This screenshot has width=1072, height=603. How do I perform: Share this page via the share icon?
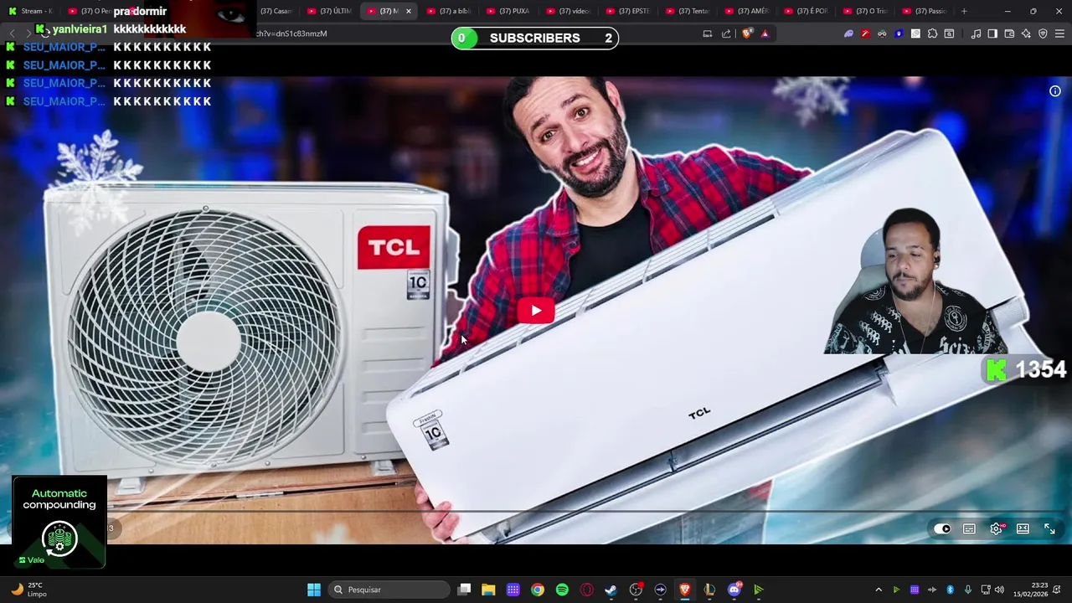point(726,33)
